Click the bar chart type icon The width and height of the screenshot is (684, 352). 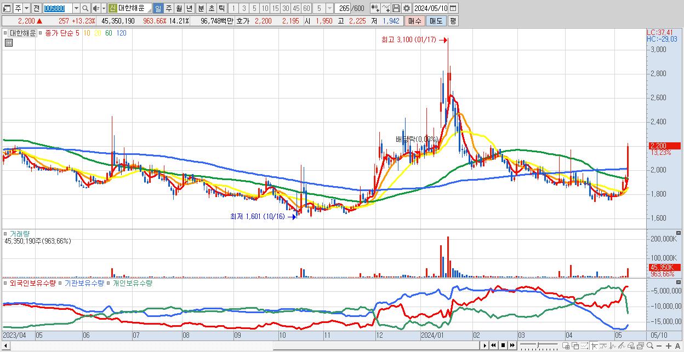point(613,346)
